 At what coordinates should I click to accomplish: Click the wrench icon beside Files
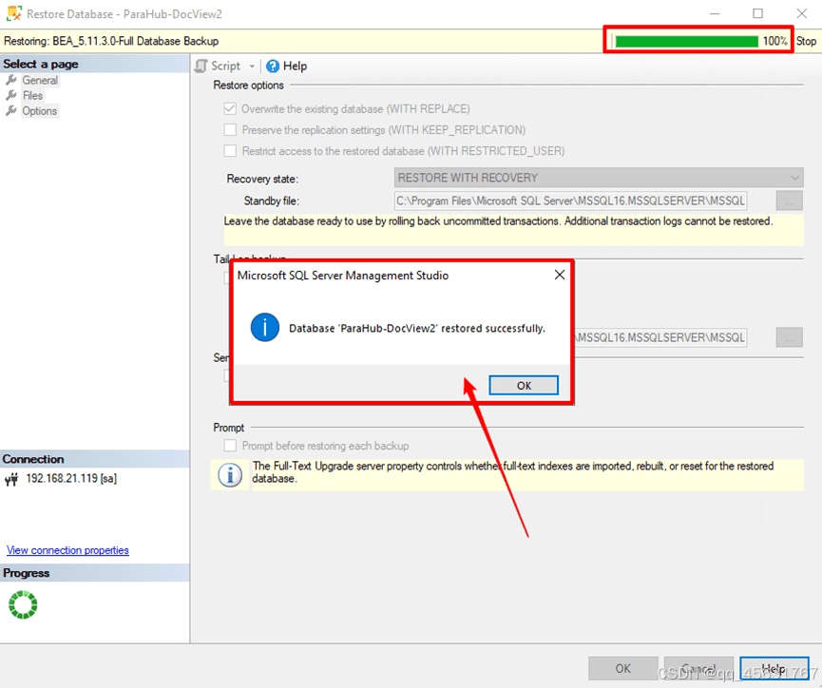(11, 95)
